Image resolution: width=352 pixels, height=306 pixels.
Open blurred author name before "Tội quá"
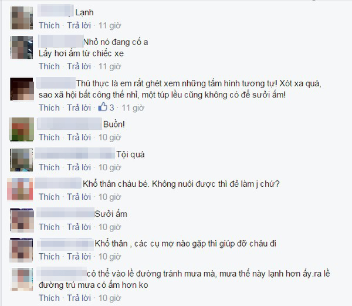click(75, 153)
